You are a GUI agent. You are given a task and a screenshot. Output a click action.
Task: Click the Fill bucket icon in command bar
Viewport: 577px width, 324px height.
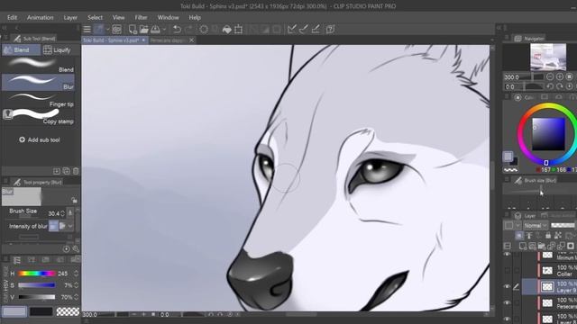pyautogui.click(x=227, y=30)
